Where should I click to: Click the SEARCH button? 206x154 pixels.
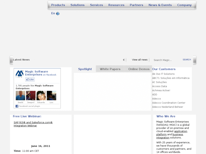point(187,60)
